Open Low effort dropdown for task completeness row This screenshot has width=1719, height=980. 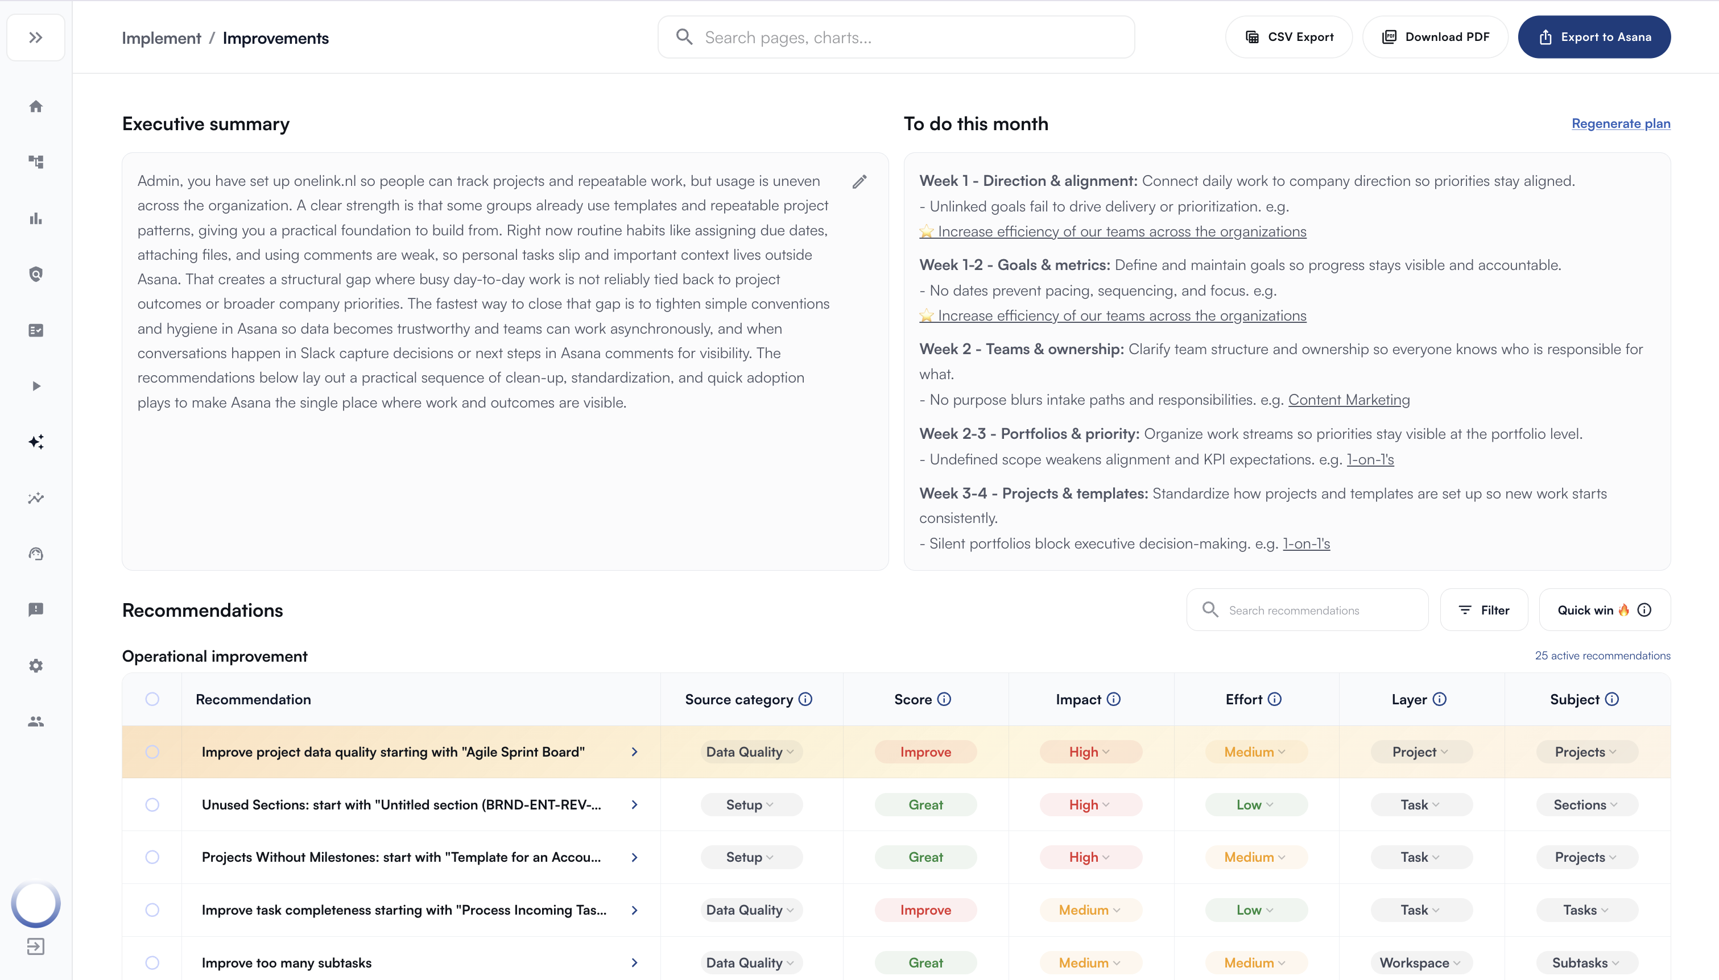(x=1256, y=910)
